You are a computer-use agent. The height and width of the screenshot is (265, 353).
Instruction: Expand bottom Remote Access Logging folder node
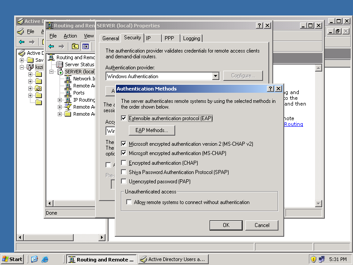click(x=60, y=114)
